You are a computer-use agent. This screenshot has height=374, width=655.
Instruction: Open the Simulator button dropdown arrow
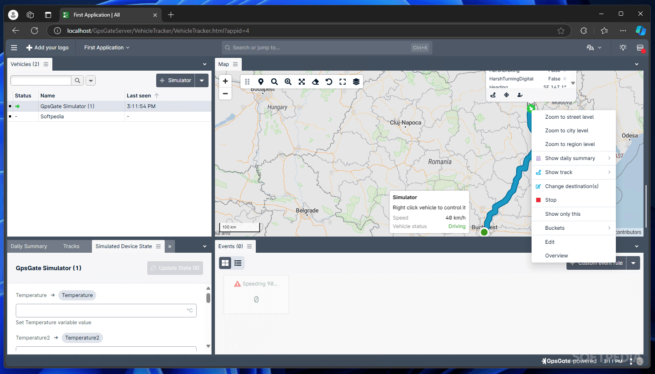(202, 80)
